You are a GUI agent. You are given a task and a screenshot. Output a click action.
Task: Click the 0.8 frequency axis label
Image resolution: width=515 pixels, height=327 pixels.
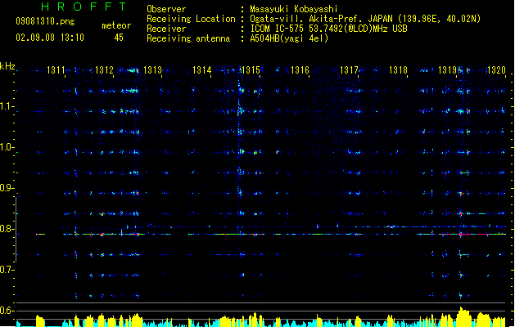7,229
